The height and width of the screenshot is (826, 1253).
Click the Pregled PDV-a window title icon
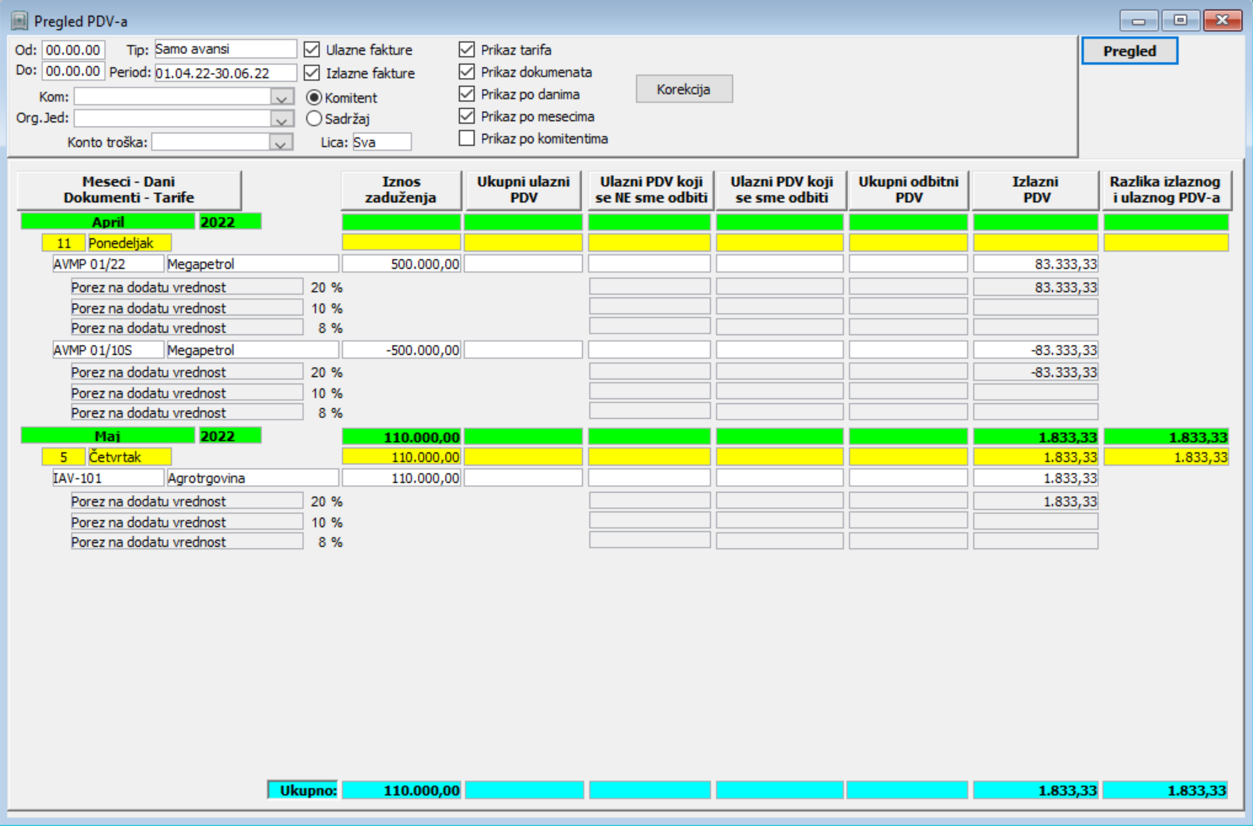(20, 21)
